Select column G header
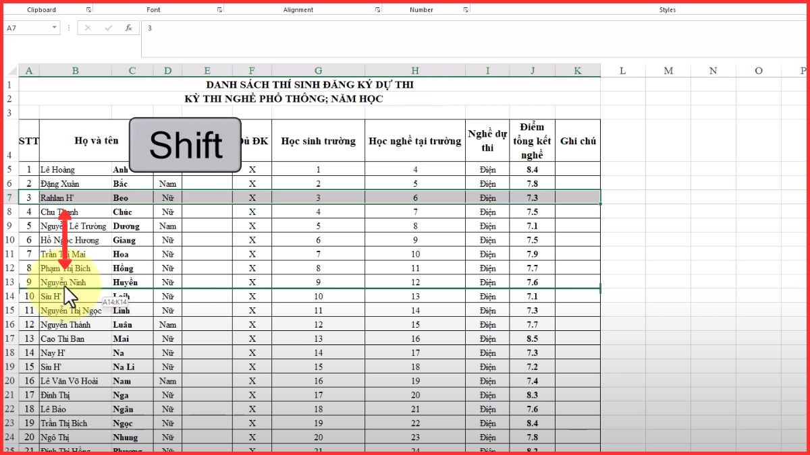Screen dimensions: 810x455 [319, 71]
